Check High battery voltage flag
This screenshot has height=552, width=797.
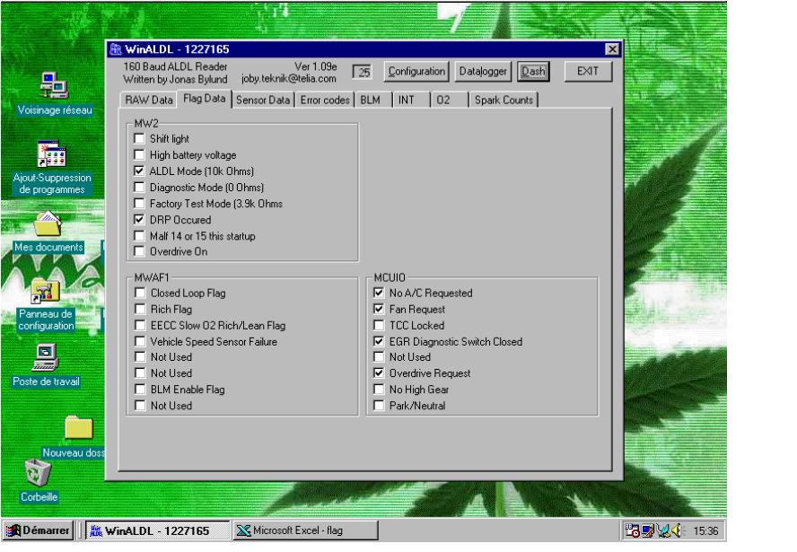pyautogui.click(x=139, y=155)
